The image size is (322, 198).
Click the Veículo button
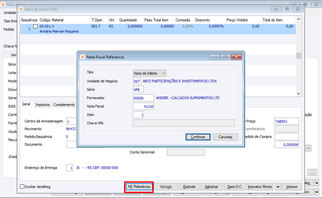pyautogui.click(x=166, y=187)
